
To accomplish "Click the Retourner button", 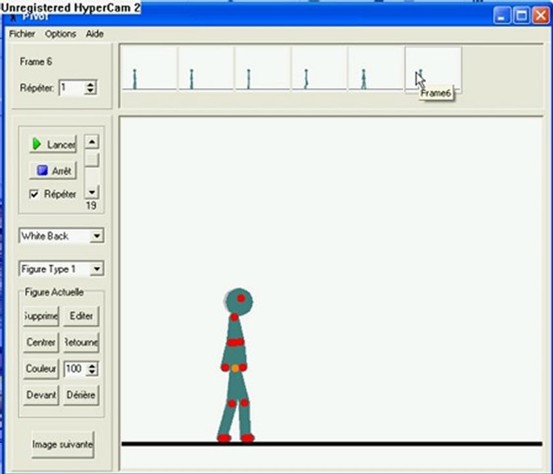I will (81, 342).
